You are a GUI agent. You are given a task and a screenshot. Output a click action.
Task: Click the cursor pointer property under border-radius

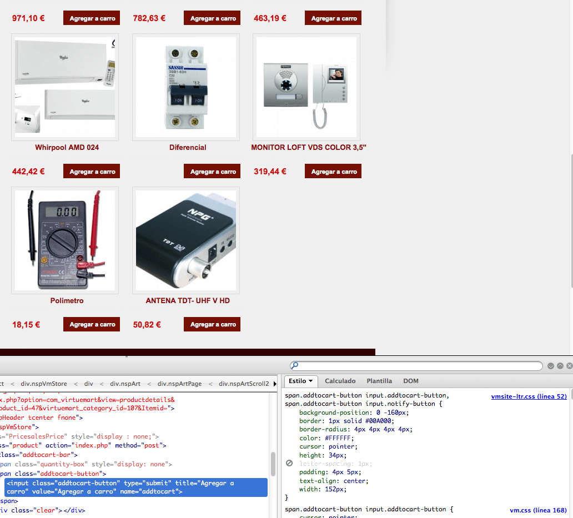tap(328, 446)
